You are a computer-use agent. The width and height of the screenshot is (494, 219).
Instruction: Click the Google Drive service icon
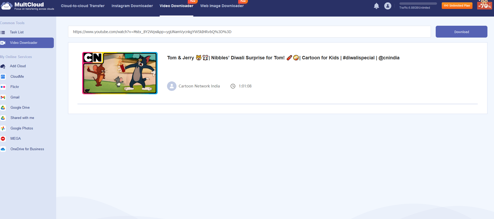(x=3, y=108)
